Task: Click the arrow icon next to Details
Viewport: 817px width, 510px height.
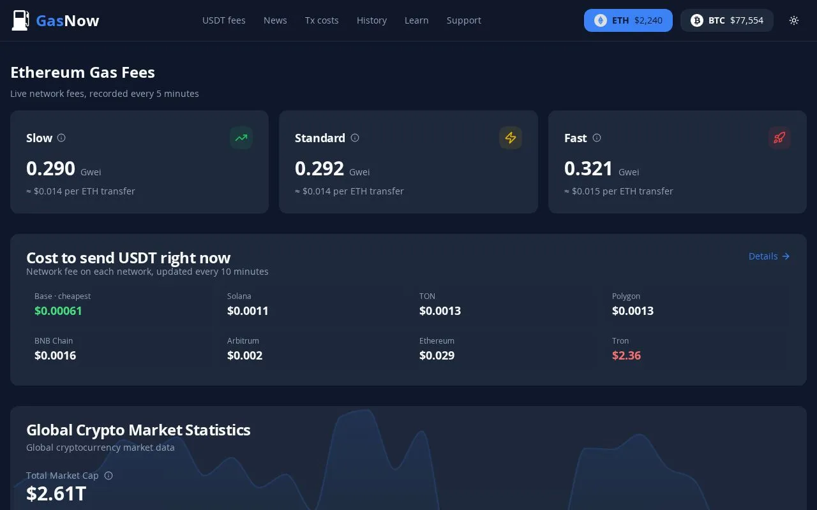Action: tap(786, 256)
